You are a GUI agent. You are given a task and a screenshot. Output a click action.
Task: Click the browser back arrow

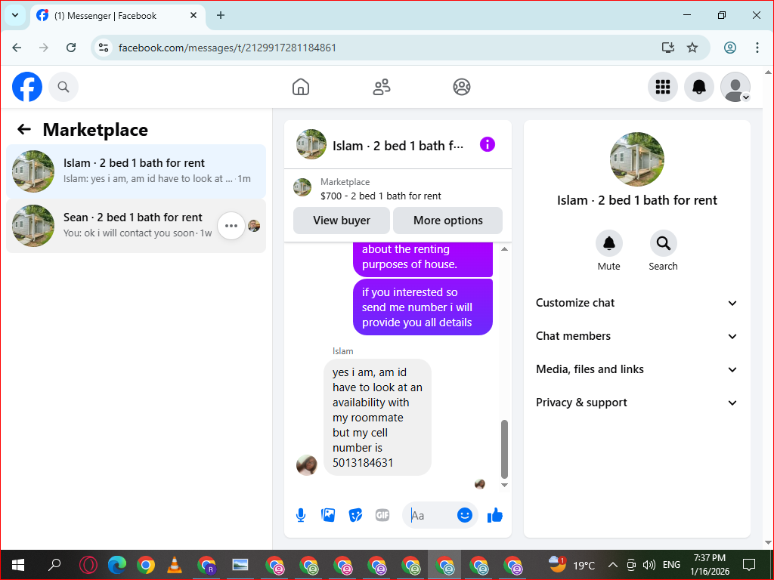click(17, 48)
